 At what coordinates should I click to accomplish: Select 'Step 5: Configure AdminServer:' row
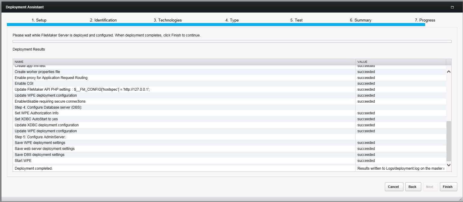click(230, 137)
